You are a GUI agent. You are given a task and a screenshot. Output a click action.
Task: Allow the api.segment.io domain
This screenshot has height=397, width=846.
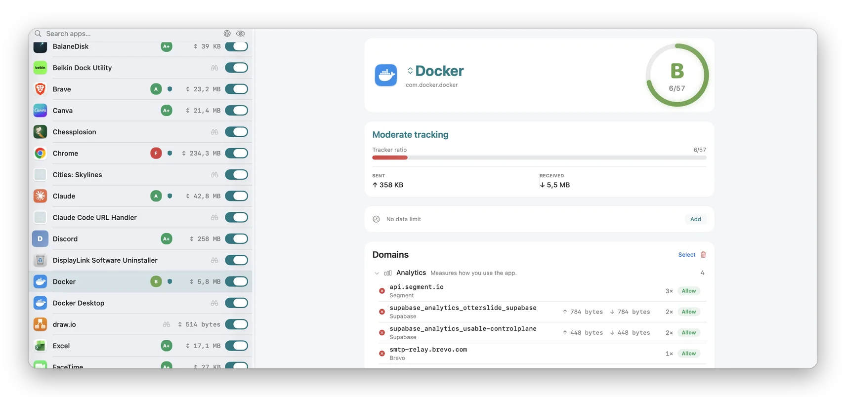pyautogui.click(x=689, y=291)
